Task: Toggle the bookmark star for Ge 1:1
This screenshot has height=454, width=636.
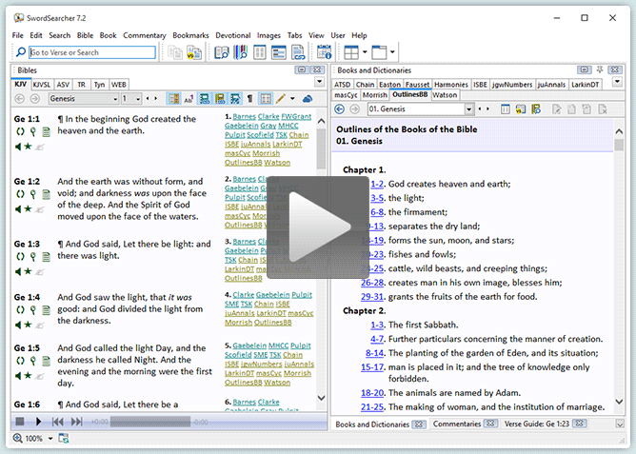Action: pos(28,147)
